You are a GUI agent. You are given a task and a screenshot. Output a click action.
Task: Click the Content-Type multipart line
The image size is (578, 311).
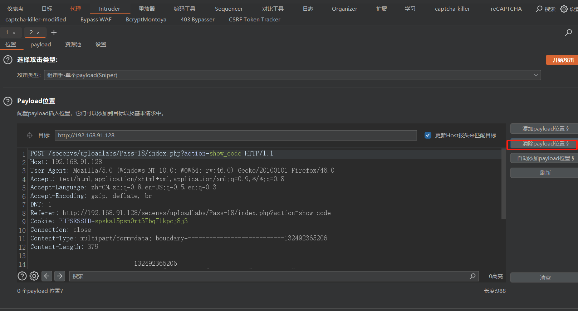pyautogui.click(x=179, y=238)
